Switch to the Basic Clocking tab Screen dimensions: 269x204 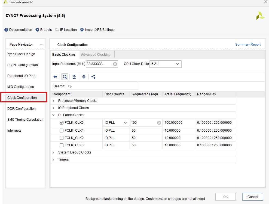pos(64,55)
